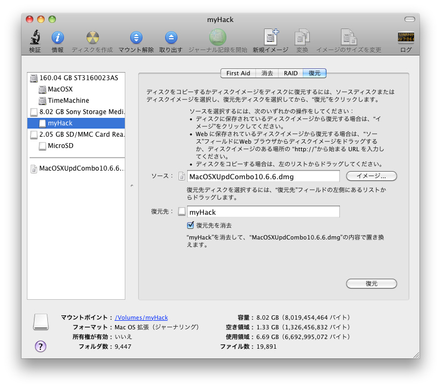Open the /Volumes/myHack mount point link
The image size is (441, 388).
141,318
